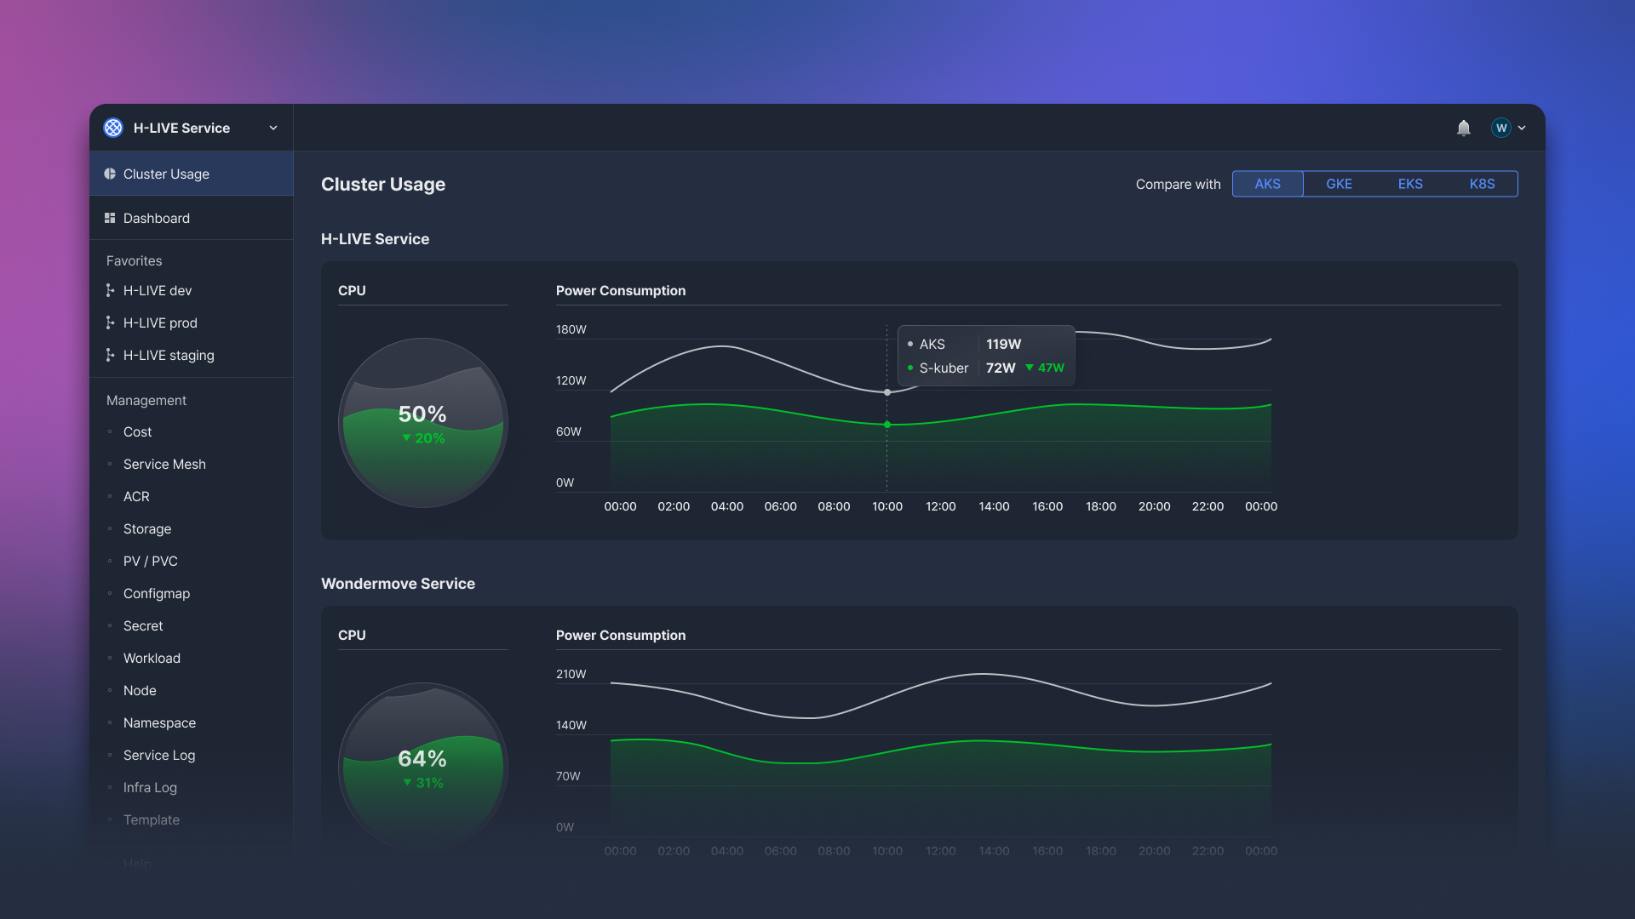Click the Cluster Usage page heading

coord(383,184)
